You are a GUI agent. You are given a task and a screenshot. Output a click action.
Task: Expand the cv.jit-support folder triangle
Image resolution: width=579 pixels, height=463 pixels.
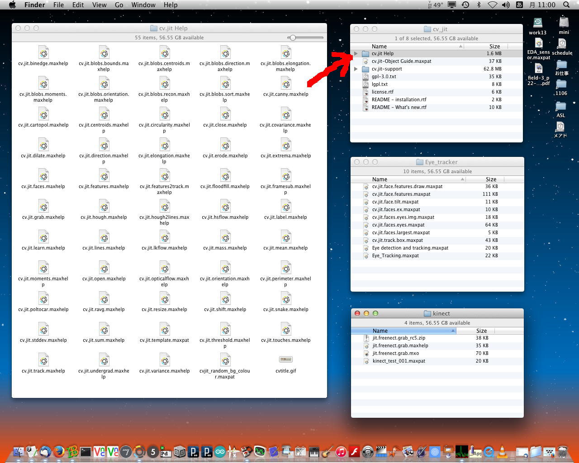(356, 69)
